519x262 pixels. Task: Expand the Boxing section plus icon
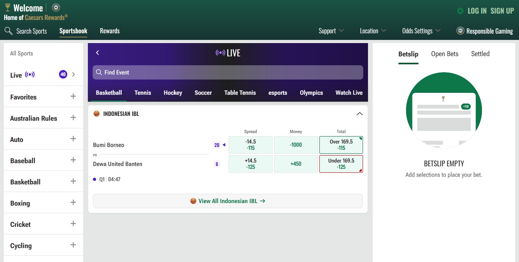click(73, 202)
